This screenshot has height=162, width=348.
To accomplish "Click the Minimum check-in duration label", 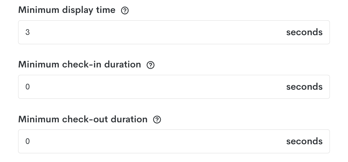I will [80, 65].
